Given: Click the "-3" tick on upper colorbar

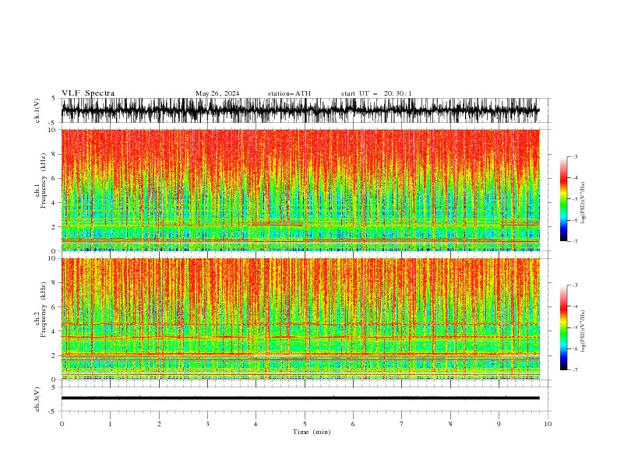Looking at the screenshot, I should 574,156.
